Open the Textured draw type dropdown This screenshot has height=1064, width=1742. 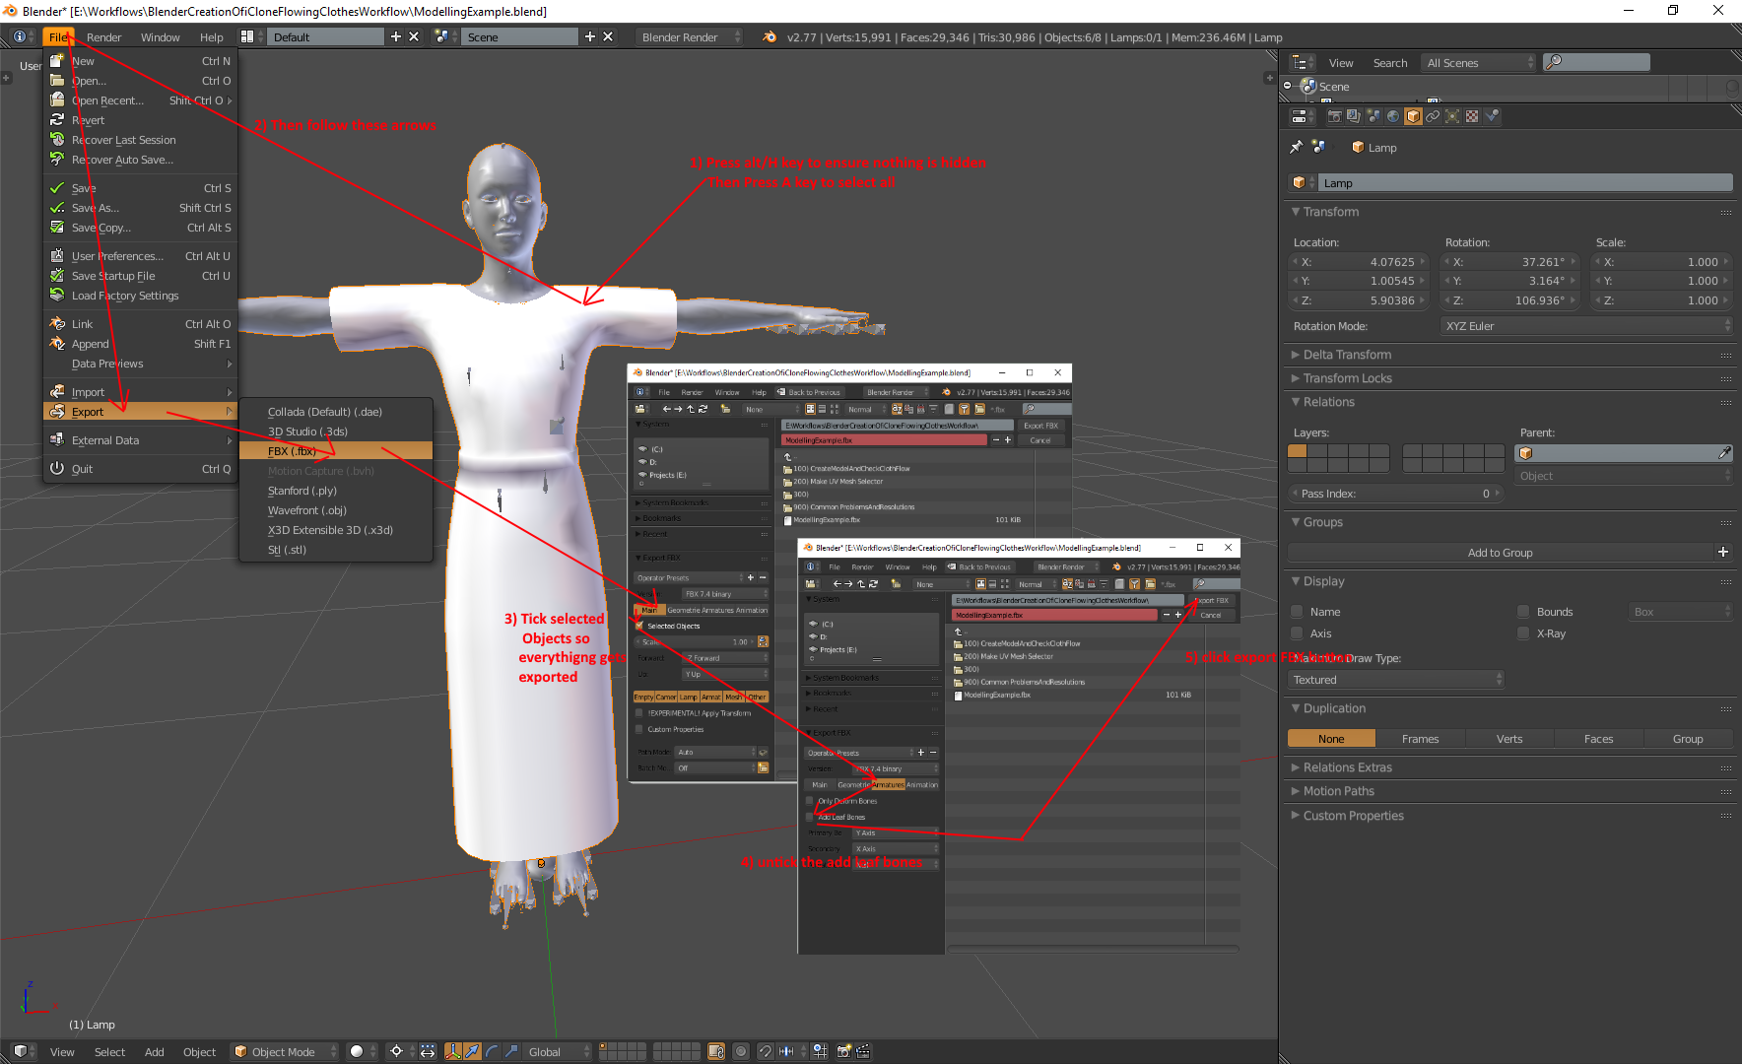[x=1396, y=680]
